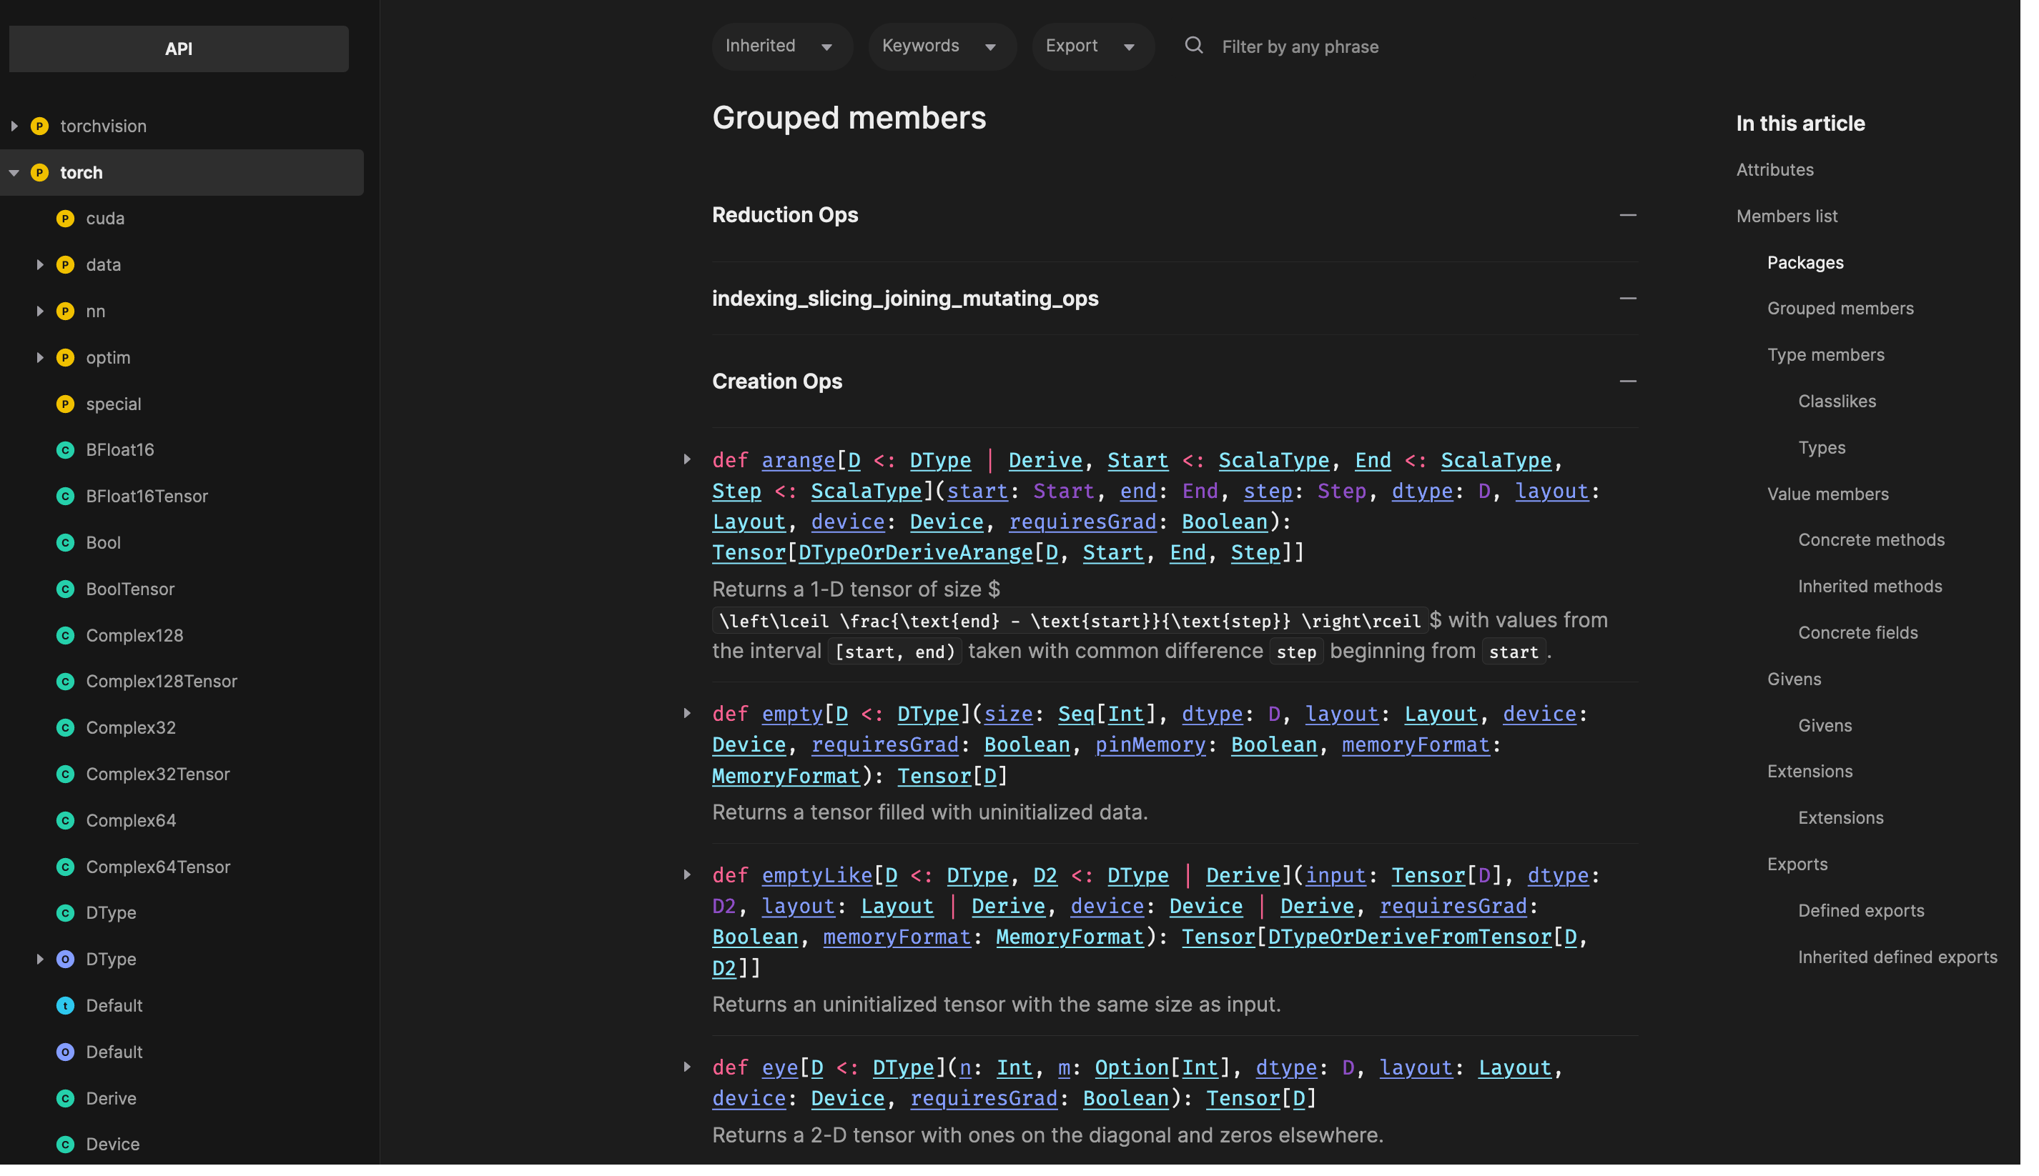
Task: Open the Inherited filter dropdown
Action: (781, 46)
